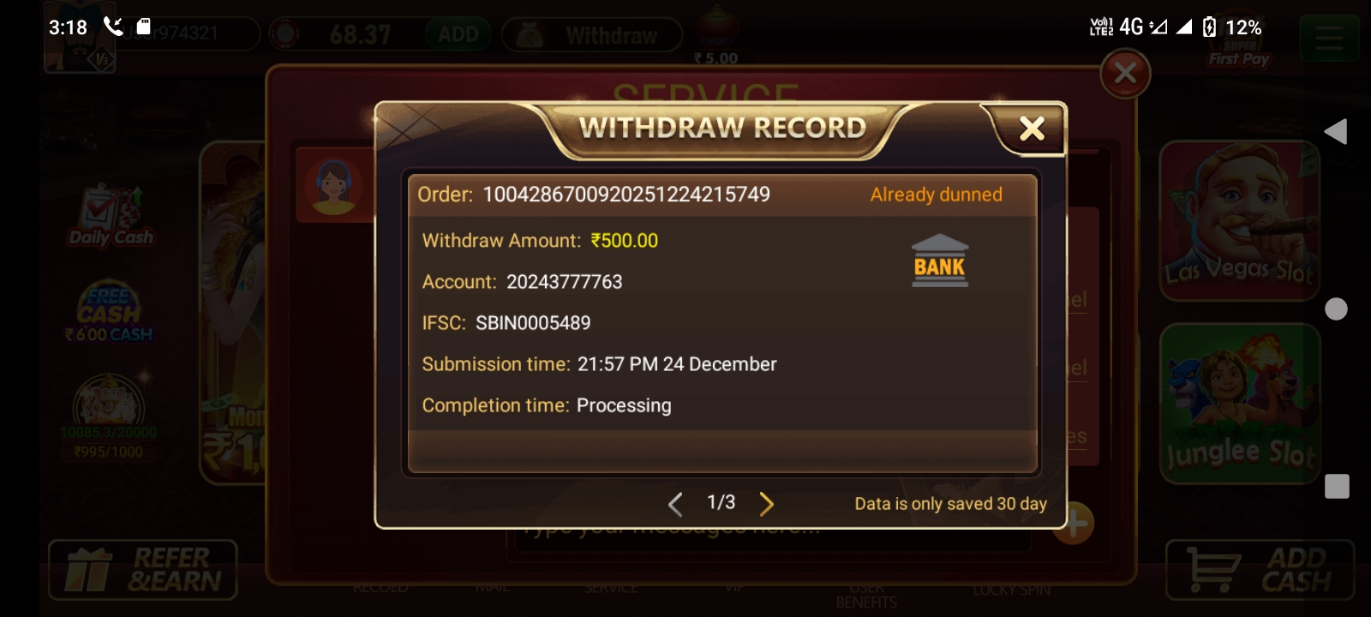Viewport: 1371px width, 617px height.
Task: Tap the Android recent apps square
Action: [1337, 486]
